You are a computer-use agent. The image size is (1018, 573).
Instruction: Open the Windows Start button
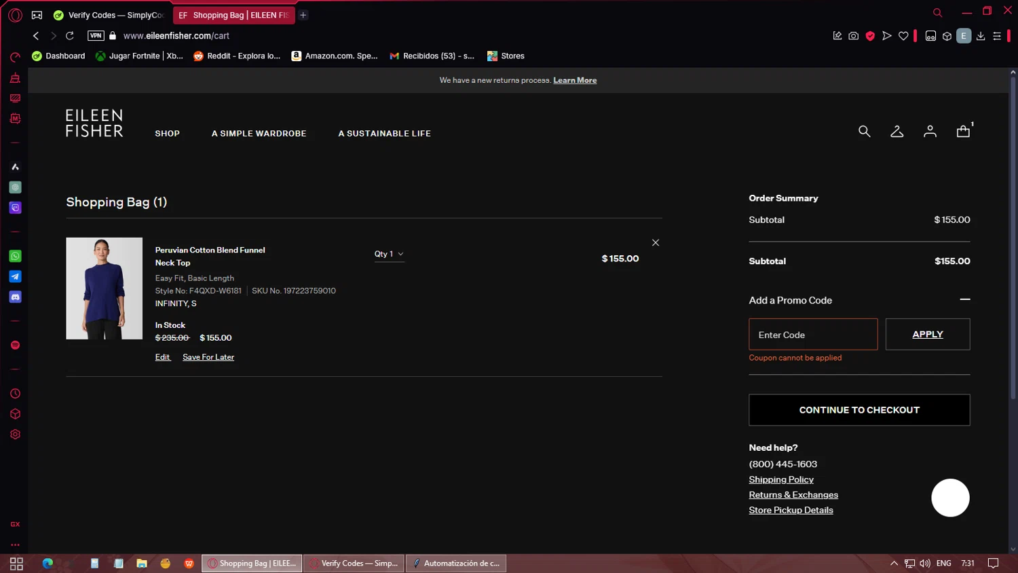click(16, 563)
